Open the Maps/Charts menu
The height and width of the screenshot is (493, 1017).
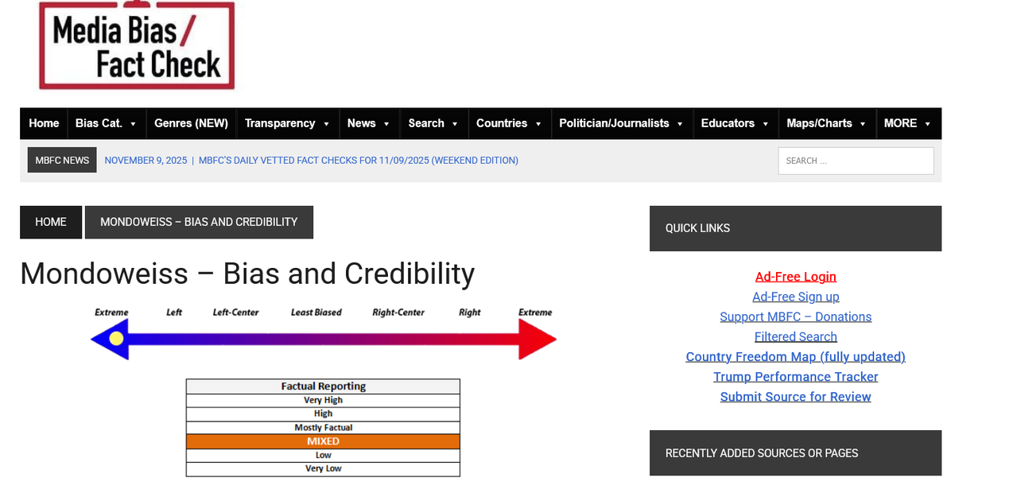click(x=827, y=123)
